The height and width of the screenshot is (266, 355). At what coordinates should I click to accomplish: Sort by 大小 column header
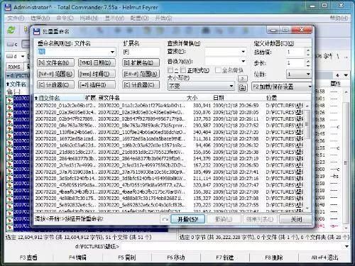click(x=192, y=98)
